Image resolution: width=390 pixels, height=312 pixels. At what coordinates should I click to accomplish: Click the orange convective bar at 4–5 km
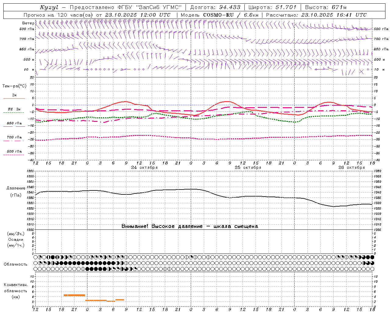pyautogui.click(x=74, y=295)
